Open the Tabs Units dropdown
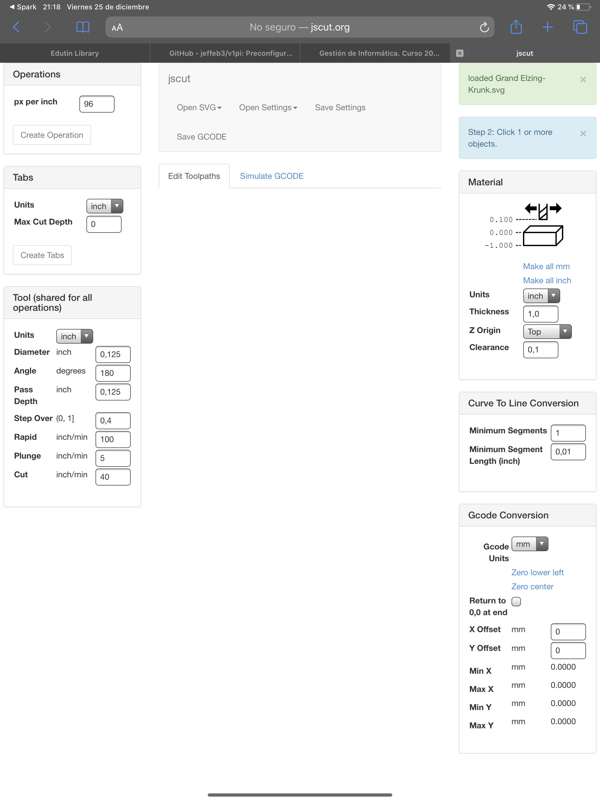 click(x=105, y=206)
